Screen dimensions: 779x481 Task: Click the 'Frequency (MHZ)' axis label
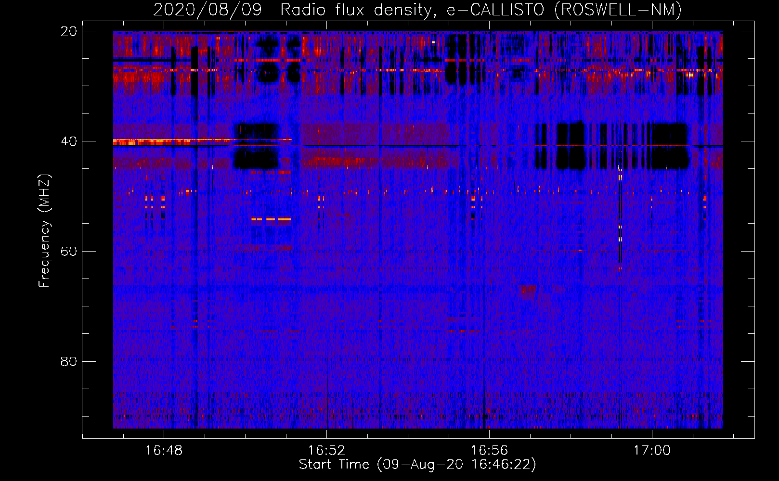(44, 231)
